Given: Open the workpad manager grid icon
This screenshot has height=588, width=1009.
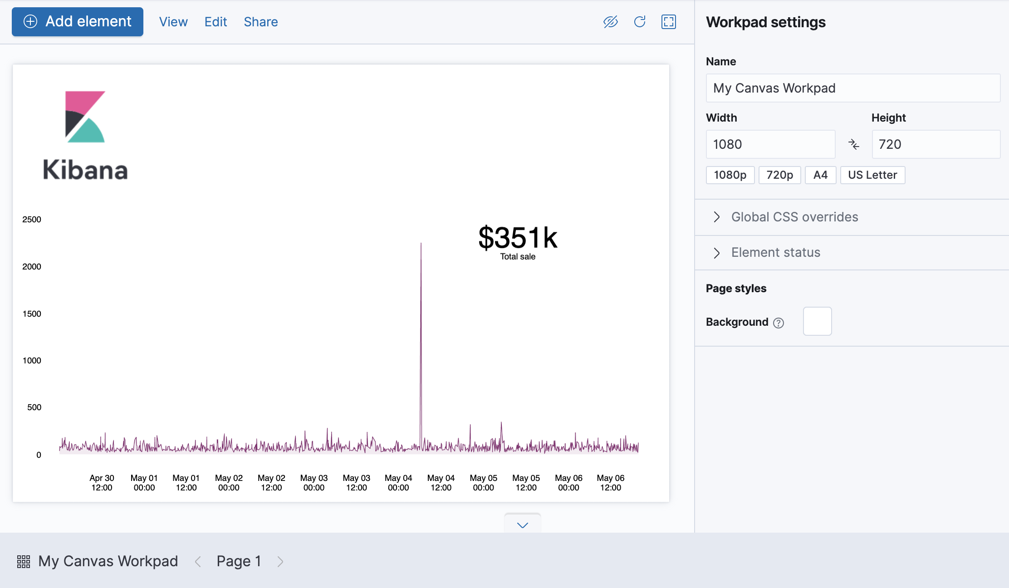Looking at the screenshot, I should 23,561.
